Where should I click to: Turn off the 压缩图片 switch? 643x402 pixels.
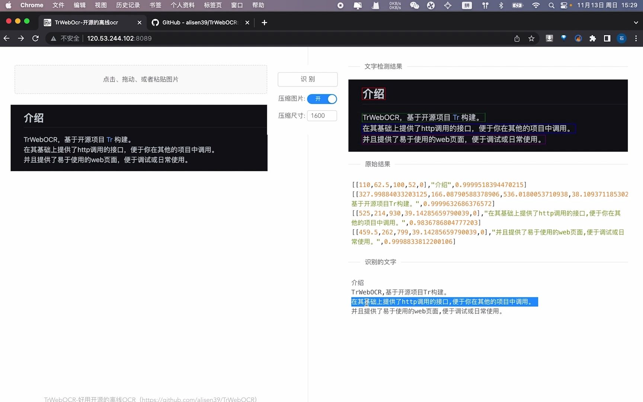tap(322, 99)
